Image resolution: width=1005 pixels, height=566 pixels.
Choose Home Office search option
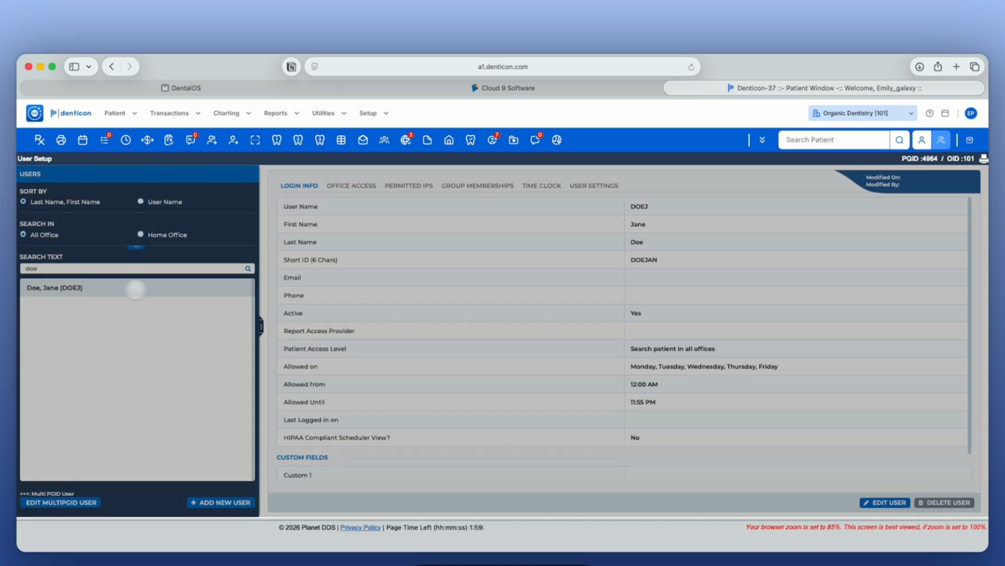click(141, 235)
